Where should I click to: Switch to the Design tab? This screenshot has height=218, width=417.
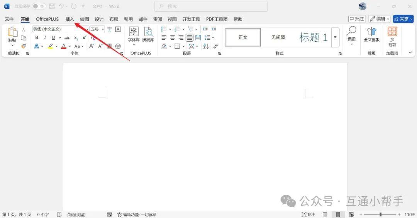[99, 19]
